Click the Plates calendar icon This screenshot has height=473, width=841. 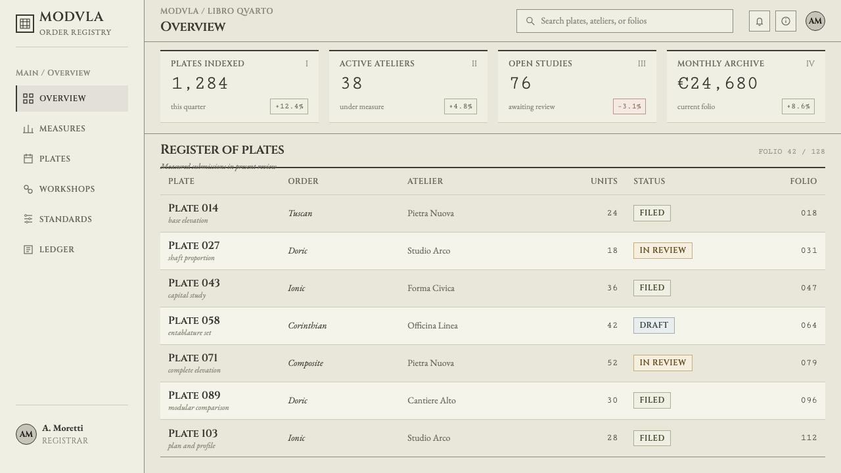pos(28,159)
